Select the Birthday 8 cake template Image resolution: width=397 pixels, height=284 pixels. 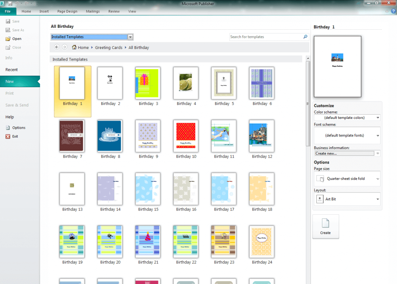click(x=110, y=136)
